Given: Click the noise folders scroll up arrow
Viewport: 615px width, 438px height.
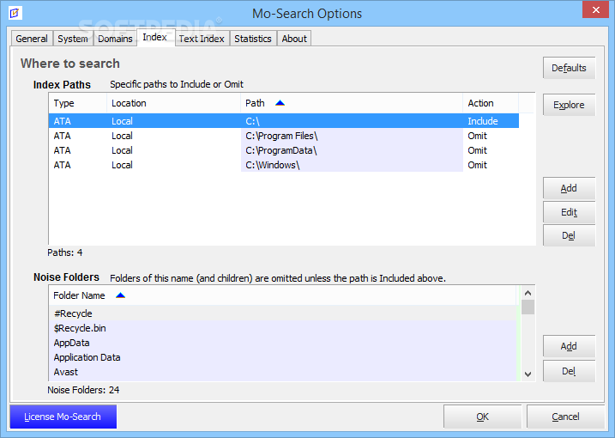Looking at the screenshot, I should click(528, 293).
